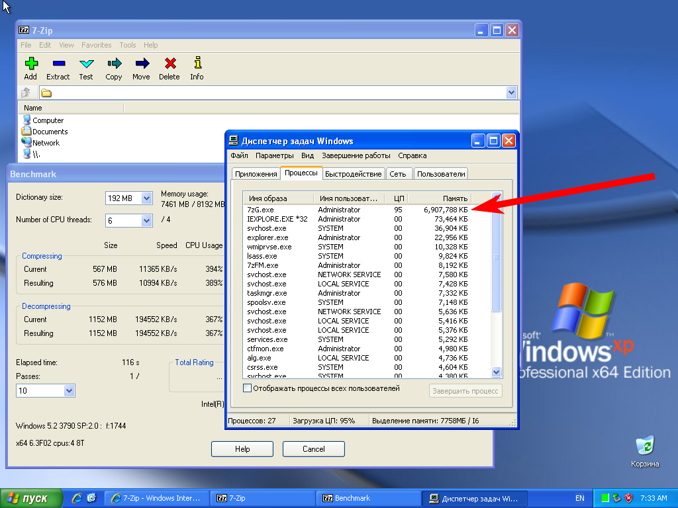The width and height of the screenshot is (678, 508).
Task: Switch to the Сеть tab
Action: pos(398,174)
